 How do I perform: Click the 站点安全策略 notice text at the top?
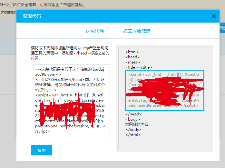42,5
